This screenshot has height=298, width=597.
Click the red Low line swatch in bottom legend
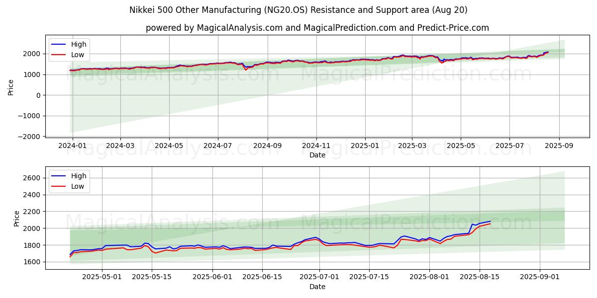coord(59,187)
